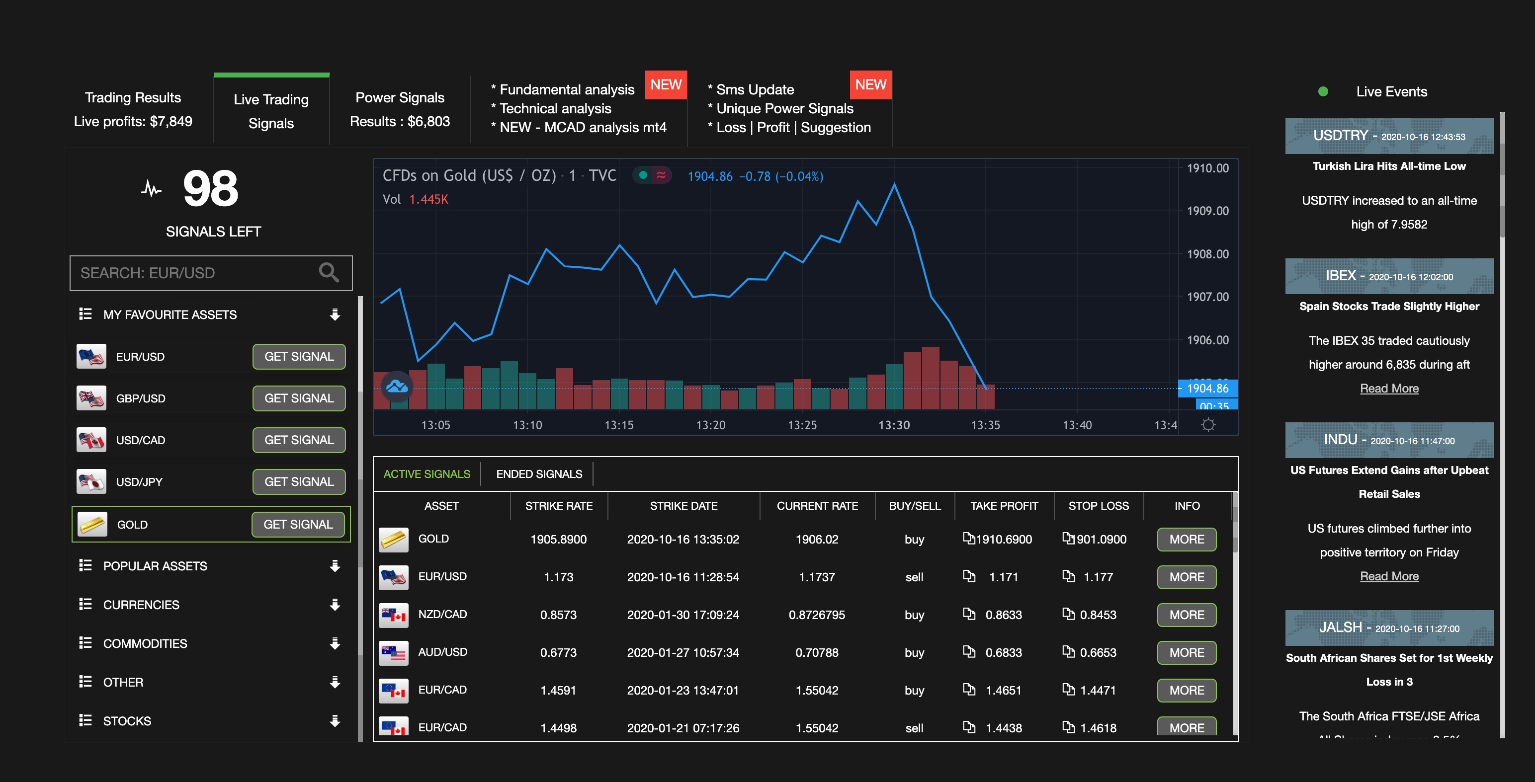Viewport: 1535px width, 782px height.
Task: Open the chart settings gear icon
Action: click(1208, 425)
